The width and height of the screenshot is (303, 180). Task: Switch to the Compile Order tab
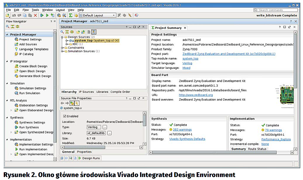click(x=120, y=92)
